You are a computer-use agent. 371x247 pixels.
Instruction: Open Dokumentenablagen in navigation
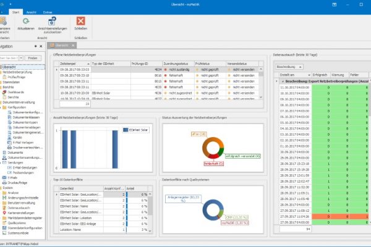[27, 127]
